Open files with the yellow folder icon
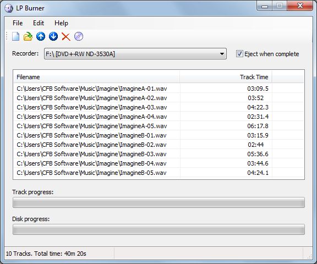Image resolution: width=317 pixels, height=264 pixels. [x=28, y=36]
